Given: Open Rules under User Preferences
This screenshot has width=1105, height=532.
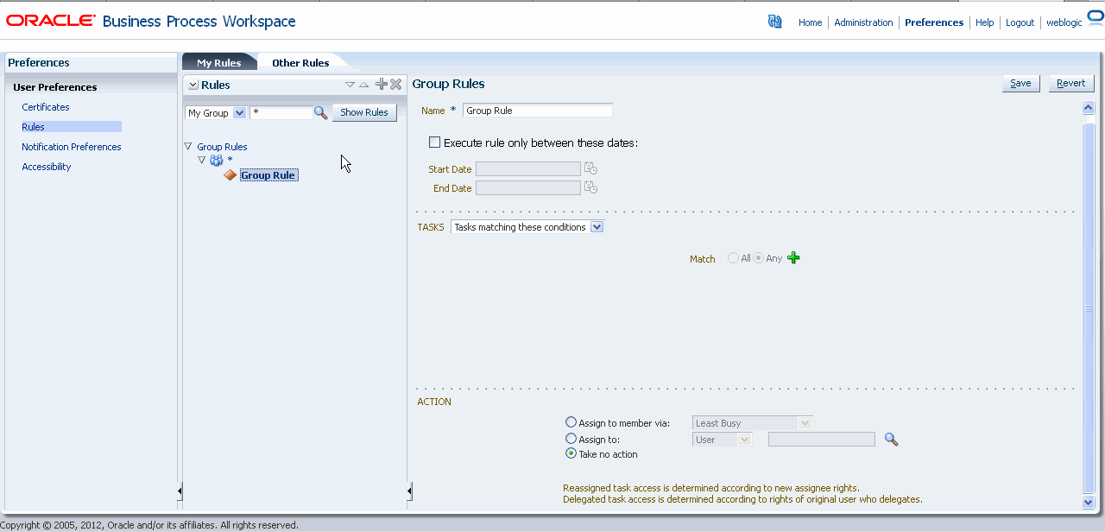Looking at the screenshot, I should pyautogui.click(x=33, y=127).
